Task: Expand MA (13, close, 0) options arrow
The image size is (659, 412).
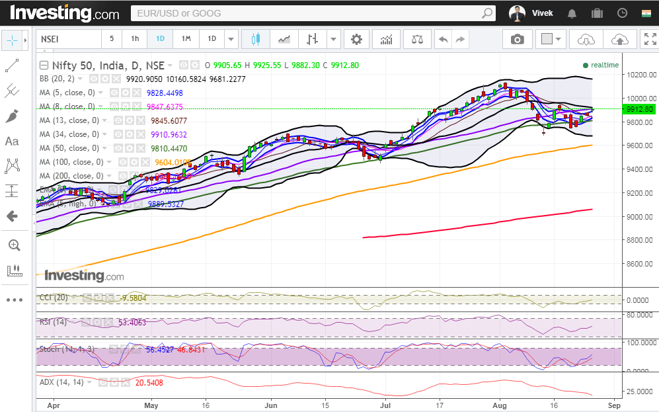Action: (x=104, y=120)
